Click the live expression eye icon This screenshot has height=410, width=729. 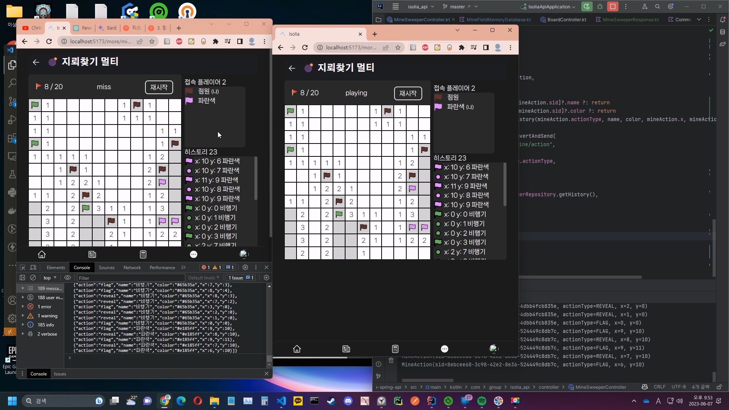(x=68, y=278)
